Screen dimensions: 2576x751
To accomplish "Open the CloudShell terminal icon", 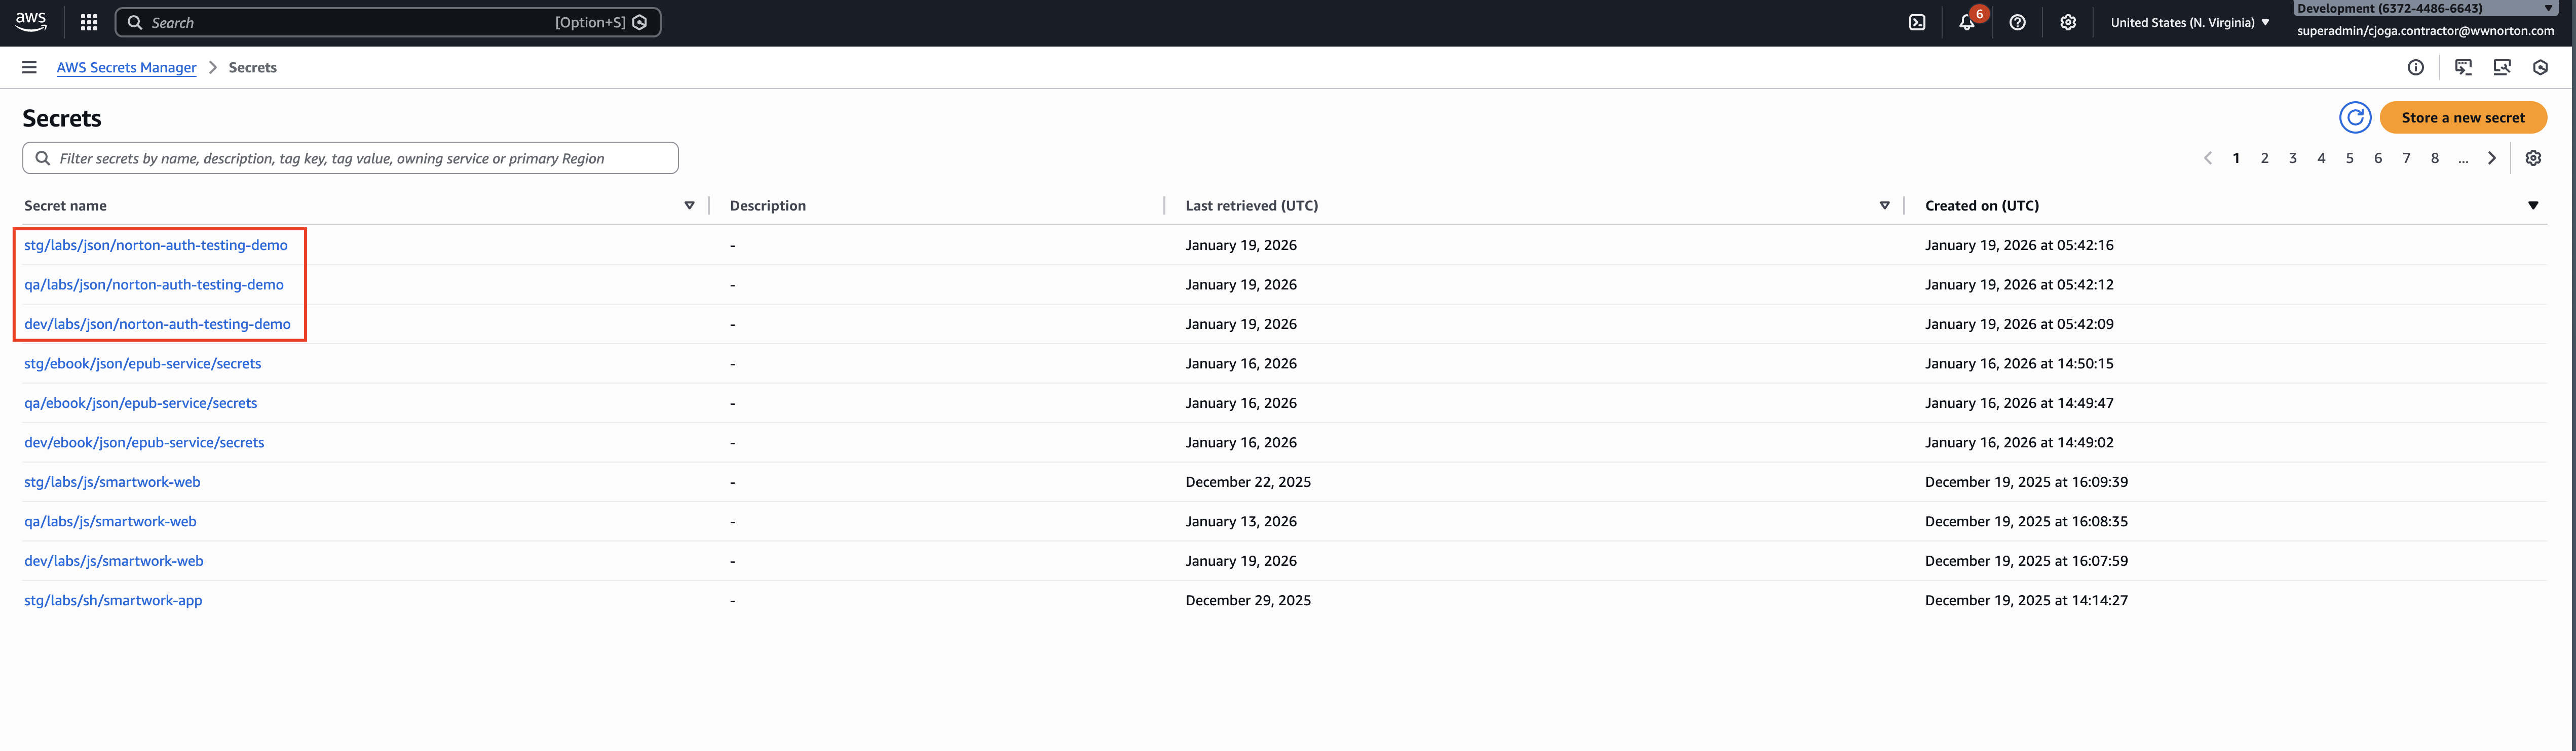I will pos(1917,22).
